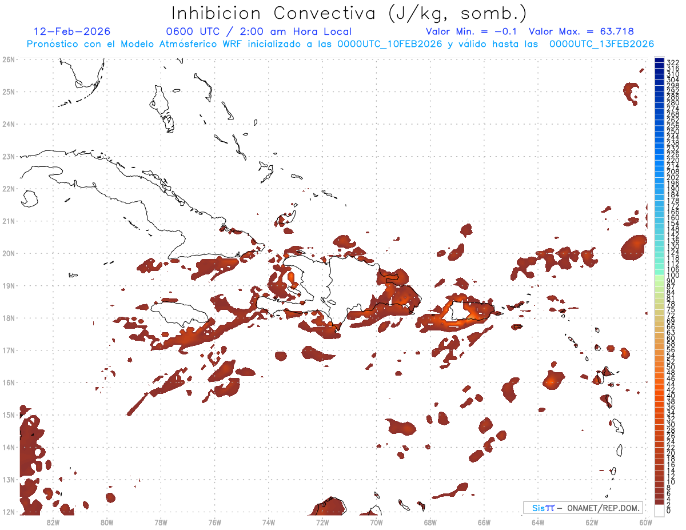Click the color bar label '100'
Image resolution: width=686 pixels, height=530 pixels.
click(x=673, y=276)
